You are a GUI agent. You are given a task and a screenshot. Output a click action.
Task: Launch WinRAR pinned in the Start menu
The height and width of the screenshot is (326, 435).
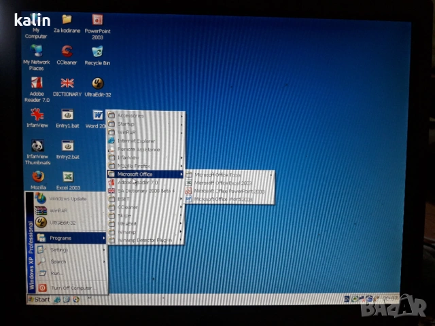click(x=70, y=211)
